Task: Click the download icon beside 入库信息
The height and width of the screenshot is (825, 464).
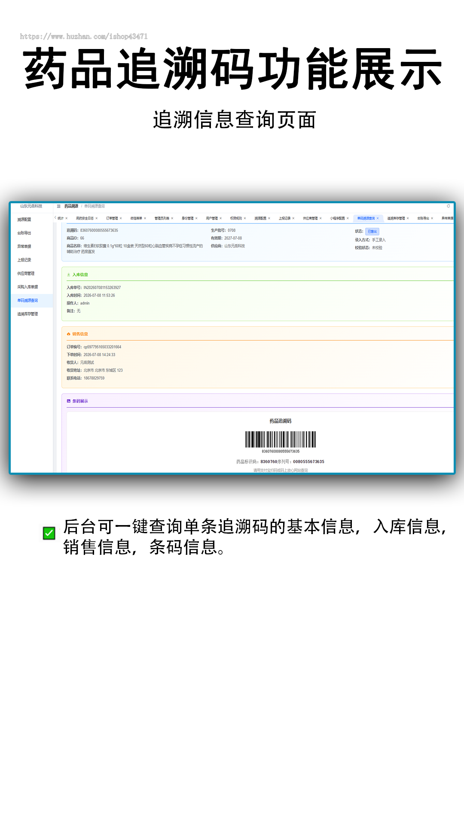Action: [x=68, y=275]
